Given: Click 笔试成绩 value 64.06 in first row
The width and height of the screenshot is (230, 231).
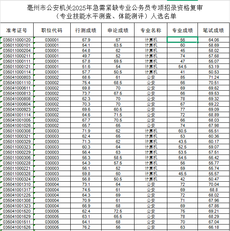Looking at the screenshot, I should [214, 40].
